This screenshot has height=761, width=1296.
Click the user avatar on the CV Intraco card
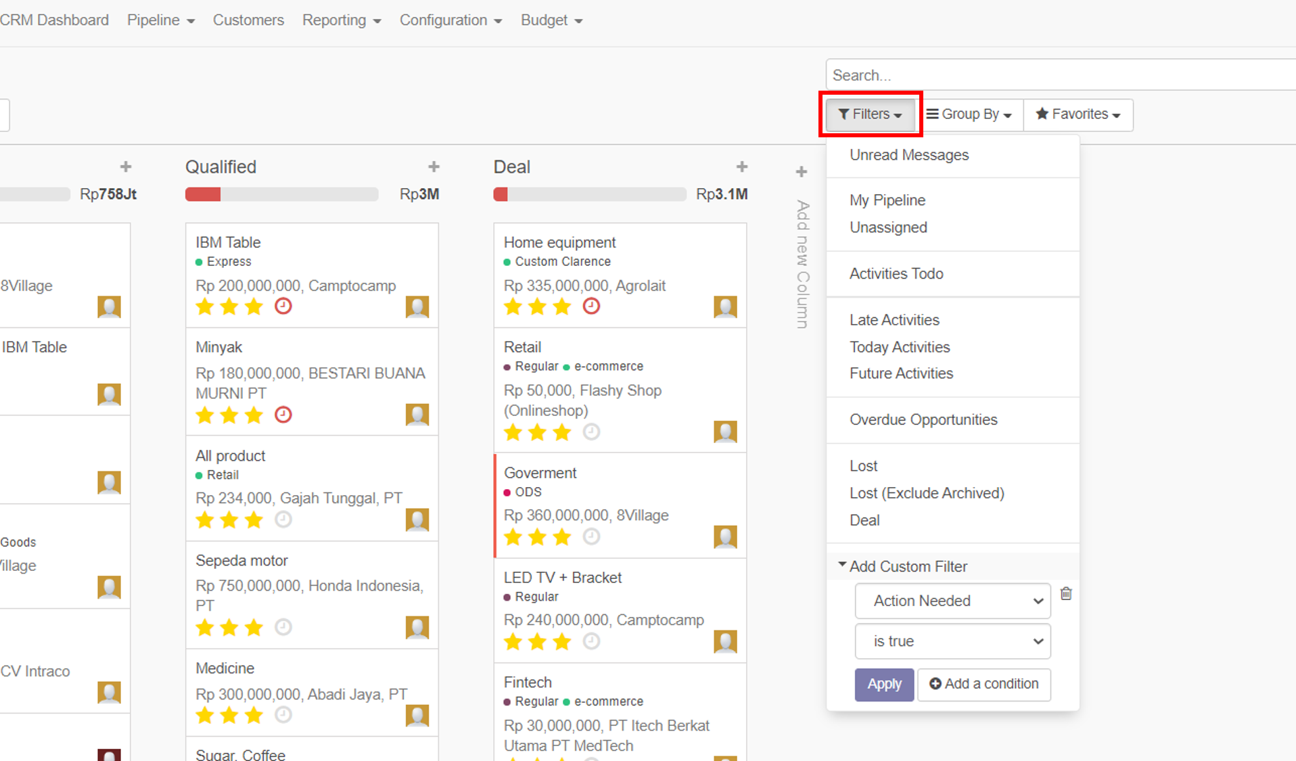click(x=109, y=693)
